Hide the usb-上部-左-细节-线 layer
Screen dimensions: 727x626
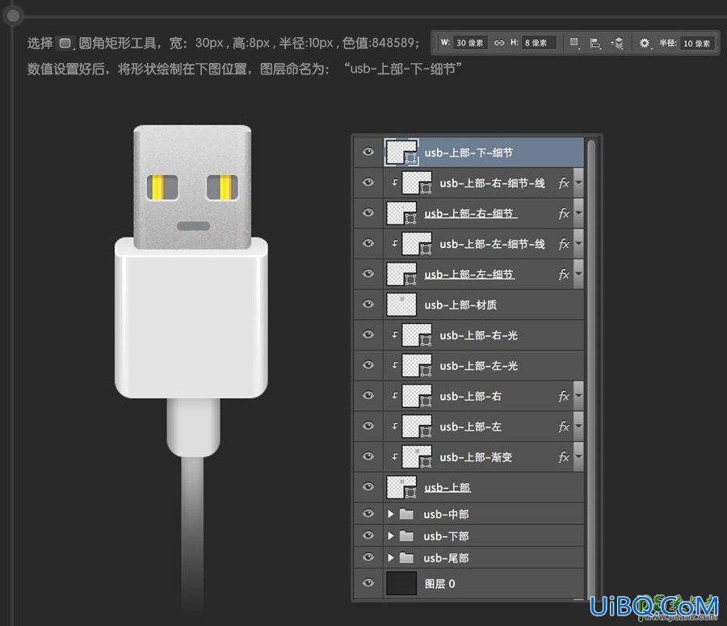368,243
